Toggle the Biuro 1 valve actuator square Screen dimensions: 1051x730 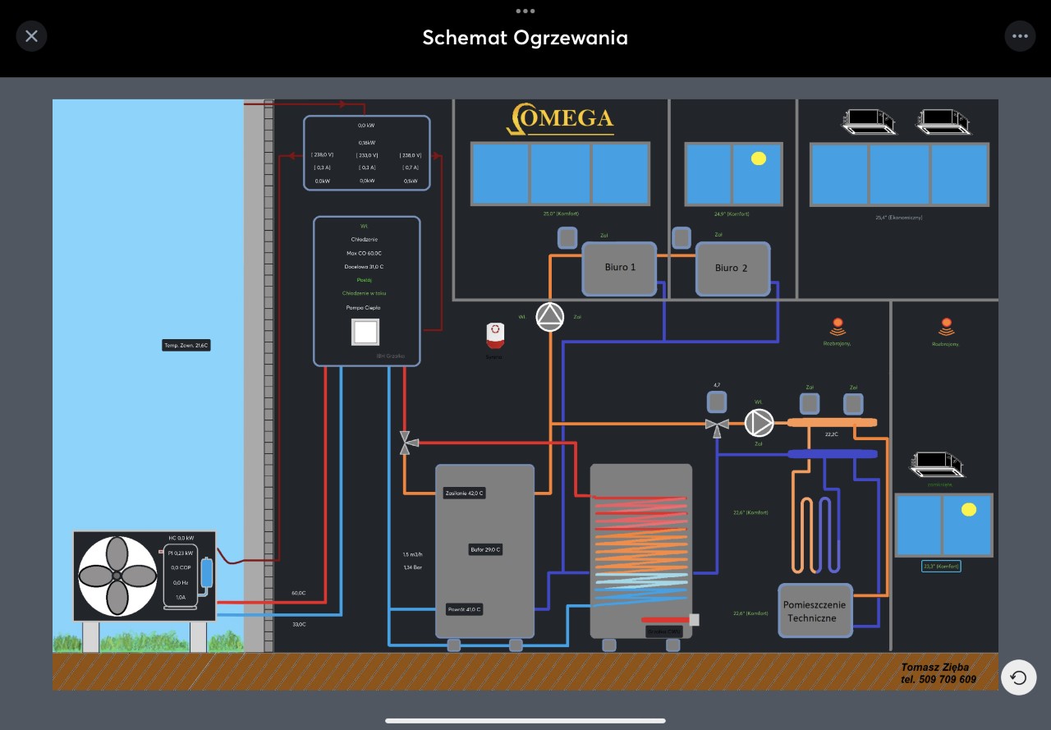pyautogui.click(x=567, y=238)
